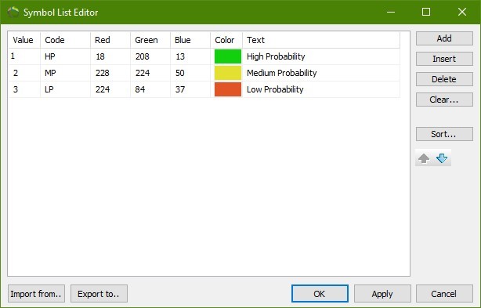Click the Export to.. button
481x308 pixels.
(x=99, y=294)
